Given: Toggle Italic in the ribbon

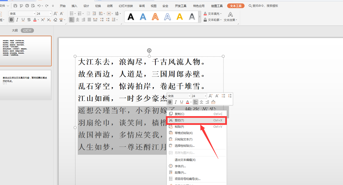Looking at the screenshot, I should coord(17,20).
